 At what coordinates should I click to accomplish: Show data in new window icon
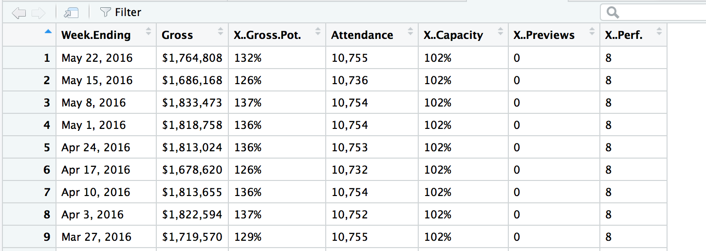(71, 13)
